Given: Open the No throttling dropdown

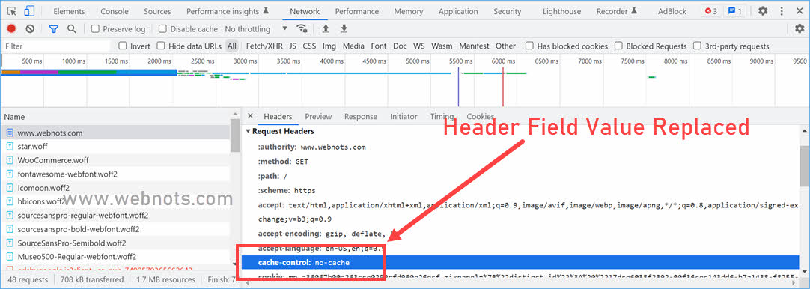Looking at the screenshot, I should tap(256, 29).
